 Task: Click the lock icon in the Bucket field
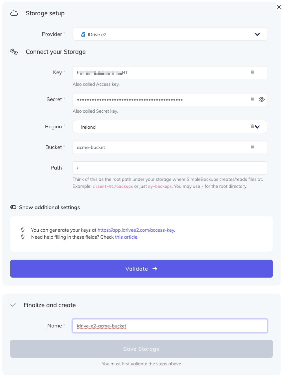pyautogui.click(x=252, y=147)
